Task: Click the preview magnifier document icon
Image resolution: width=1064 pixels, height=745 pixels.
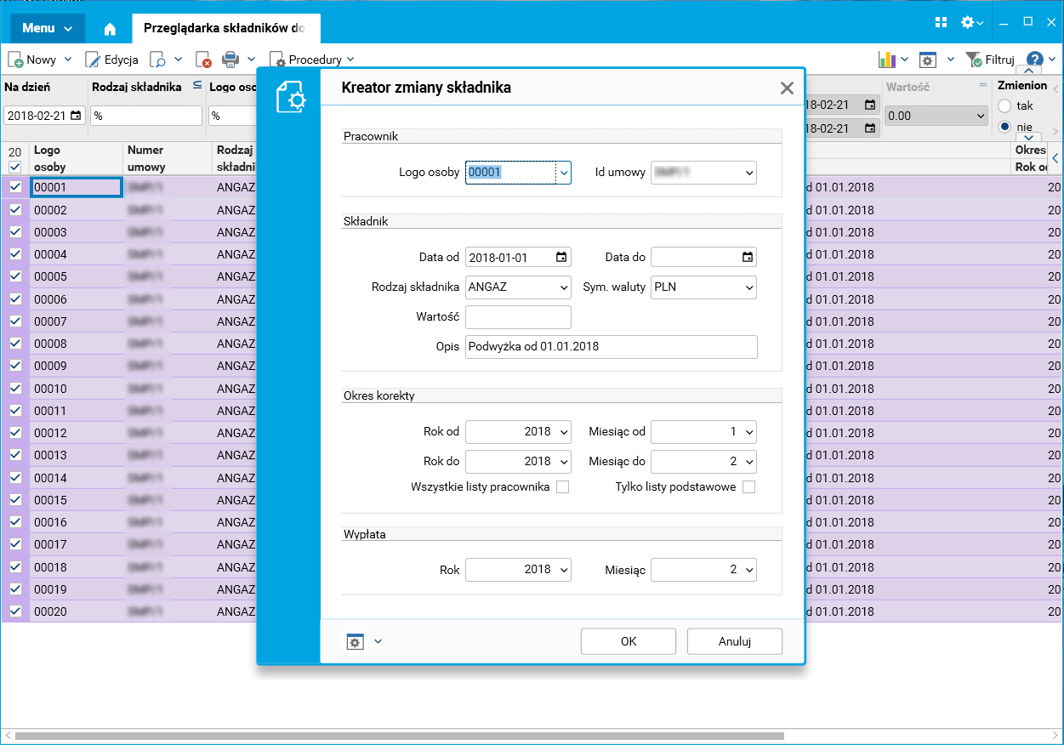Action: point(158,60)
